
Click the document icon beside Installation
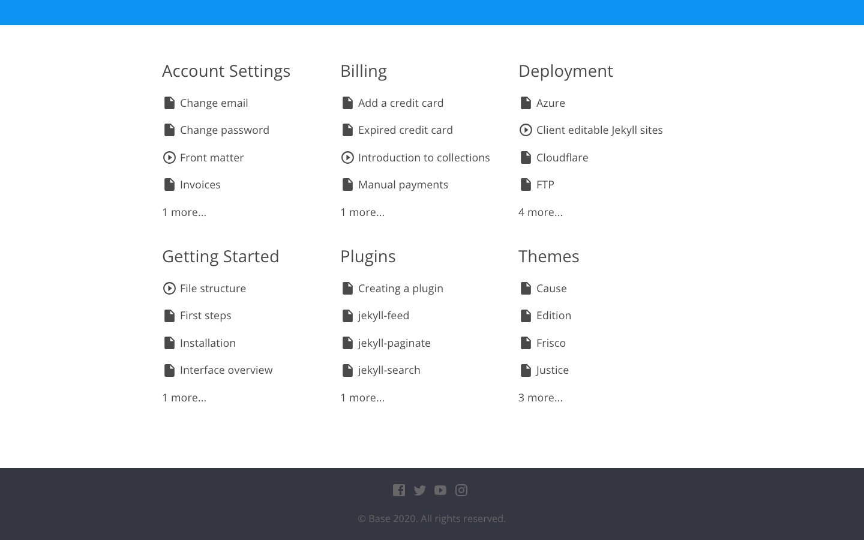coord(169,343)
